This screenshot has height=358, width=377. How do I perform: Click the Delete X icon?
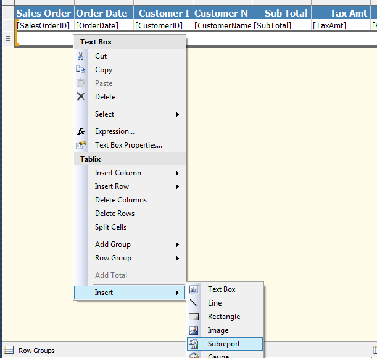coord(81,96)
